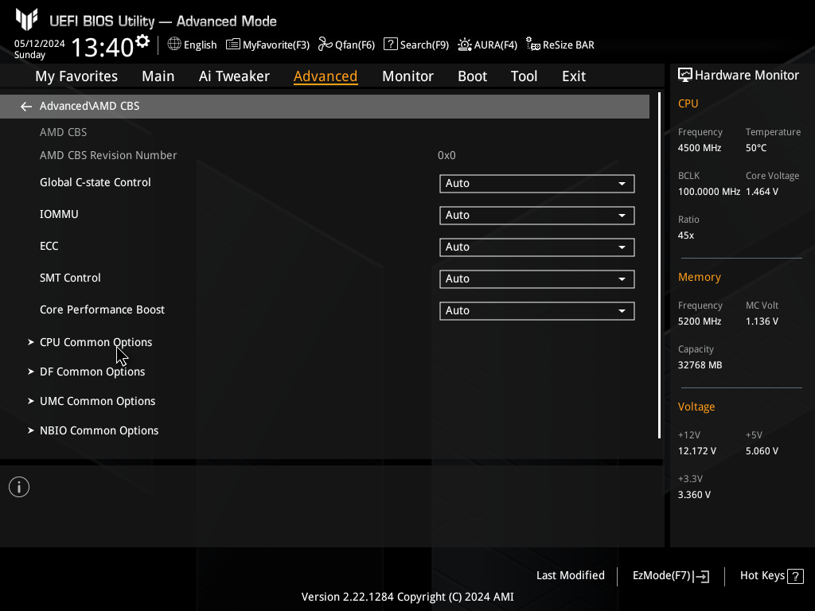The image size is (815, 611).
Task: Click the Ratio 45x value
Action: [x=685, y=235]
